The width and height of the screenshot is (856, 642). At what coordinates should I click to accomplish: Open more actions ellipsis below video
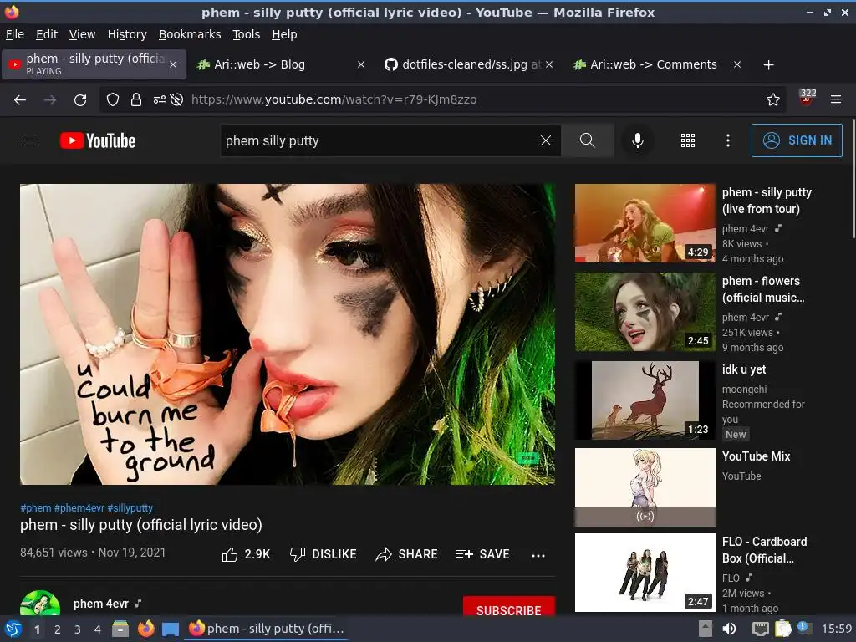pyautogui.click(x=538, y=555)
